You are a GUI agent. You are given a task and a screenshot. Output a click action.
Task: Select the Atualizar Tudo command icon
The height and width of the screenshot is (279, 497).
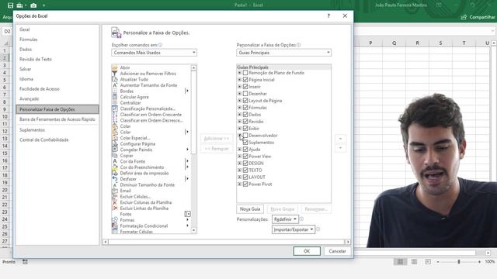[115, 79]
